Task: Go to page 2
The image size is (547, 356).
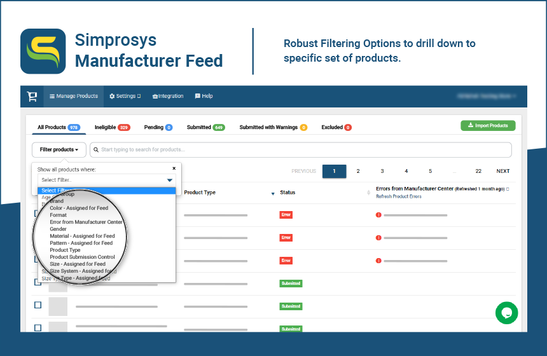Action: point(358,171)
